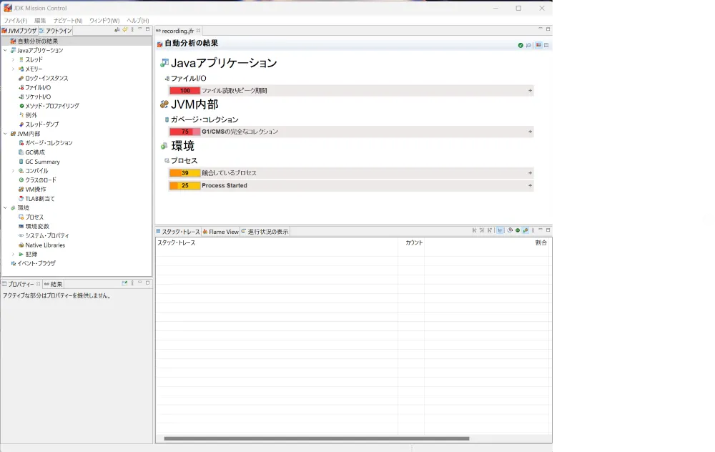The image size is (715, 452).
Task: Expand 競合しているプロセス result row
Action: (x=530, y=173)
